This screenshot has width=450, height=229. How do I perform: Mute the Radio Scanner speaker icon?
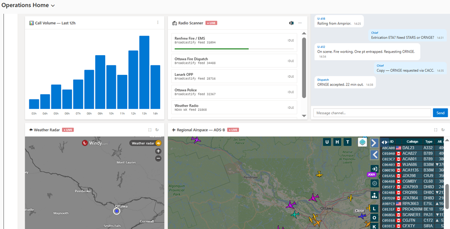point(291,23)
